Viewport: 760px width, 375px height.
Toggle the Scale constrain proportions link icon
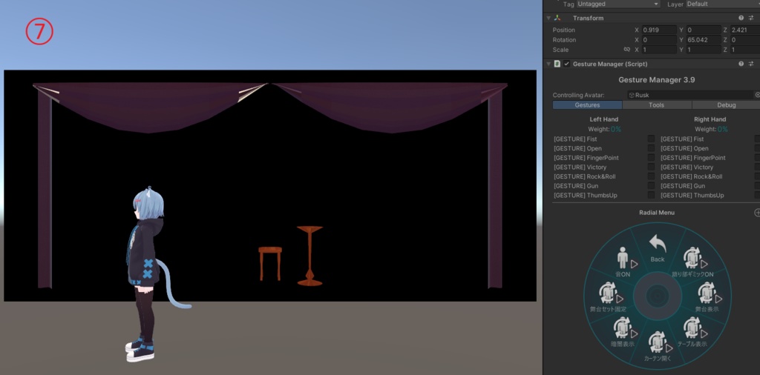tap(626, 50)
